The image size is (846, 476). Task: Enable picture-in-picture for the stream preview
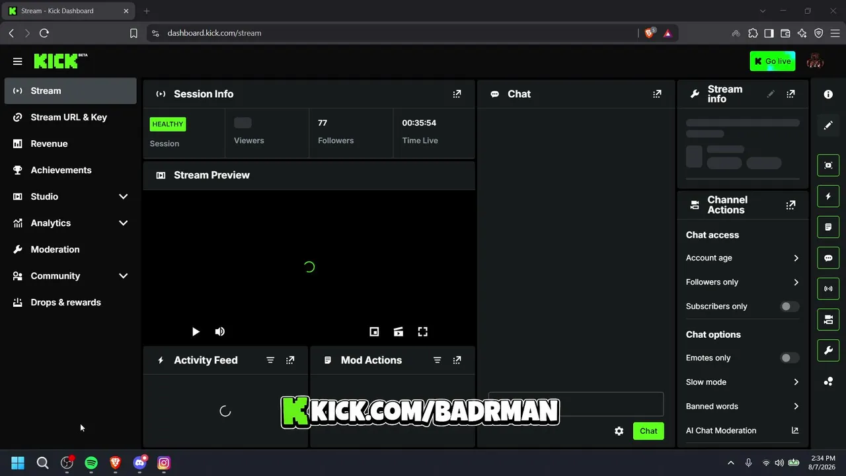(x=374, y=332)
